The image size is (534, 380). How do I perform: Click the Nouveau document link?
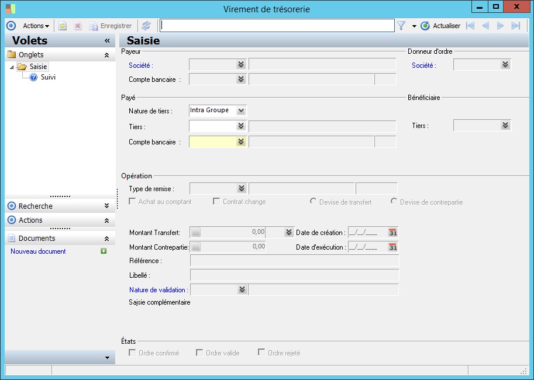(38, 251)
